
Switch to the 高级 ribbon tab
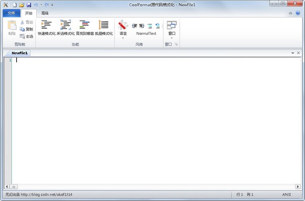pyautogui.click(x=45, y=13)
